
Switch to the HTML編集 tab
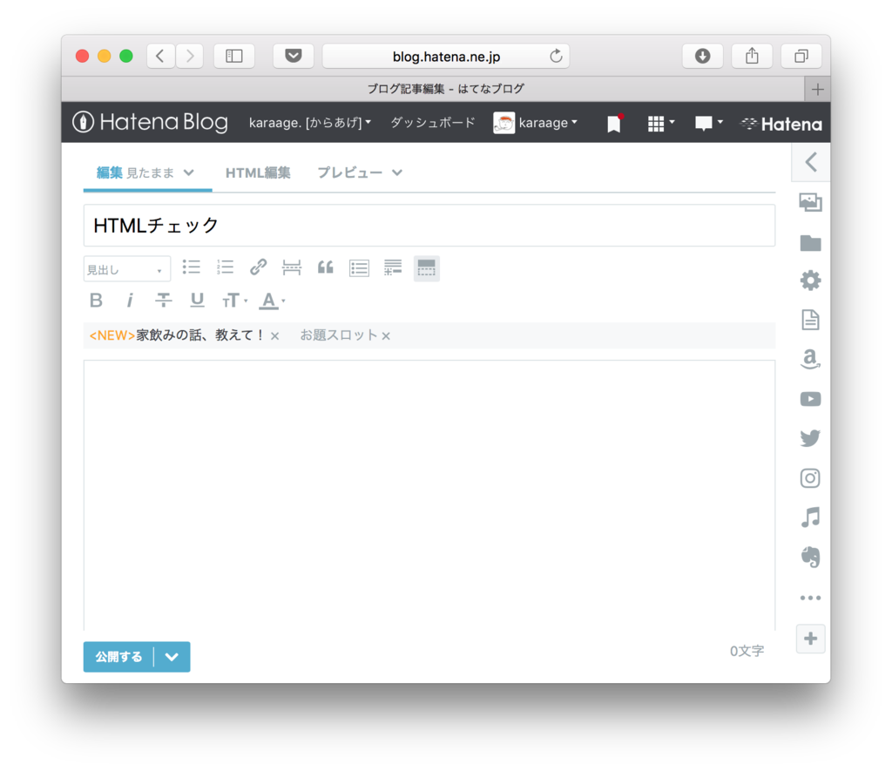click(x=258, y=172)
